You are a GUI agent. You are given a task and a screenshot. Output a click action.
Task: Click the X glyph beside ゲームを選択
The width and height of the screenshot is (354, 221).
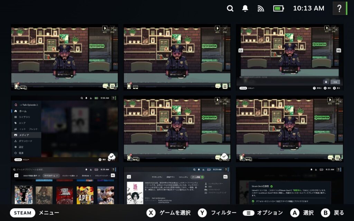pos(151,213)
